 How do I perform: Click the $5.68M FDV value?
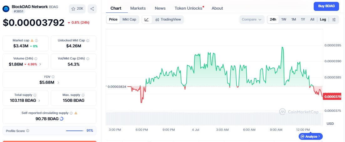(x=47, y=83)
